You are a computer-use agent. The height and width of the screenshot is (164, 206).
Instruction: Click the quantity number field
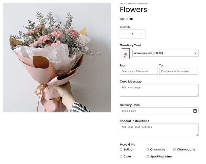coord(133,34)
